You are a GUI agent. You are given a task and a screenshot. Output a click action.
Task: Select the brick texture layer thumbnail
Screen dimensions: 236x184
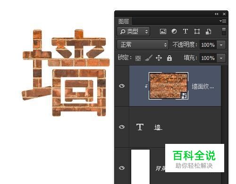169,86
